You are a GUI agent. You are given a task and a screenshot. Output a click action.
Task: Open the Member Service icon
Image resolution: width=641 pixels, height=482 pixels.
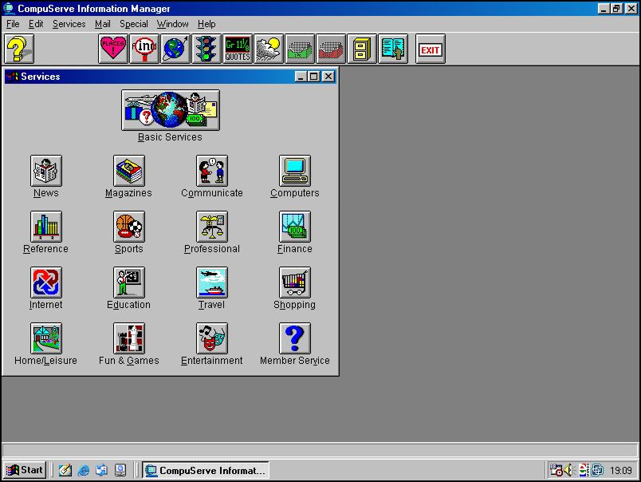tap(295, 338)
